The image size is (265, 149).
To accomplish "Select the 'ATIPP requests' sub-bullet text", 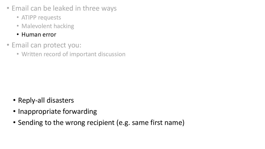I will [x=41, y=18].
